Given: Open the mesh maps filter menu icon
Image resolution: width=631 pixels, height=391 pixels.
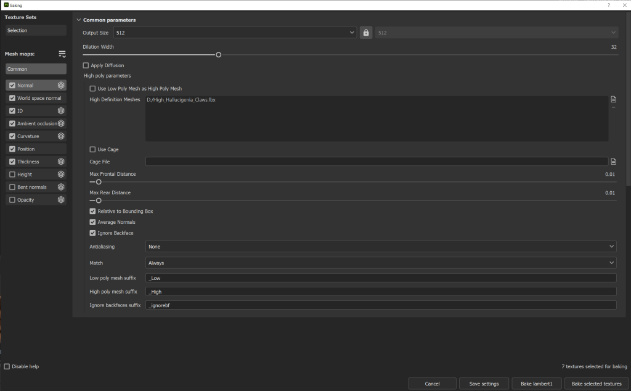Looking at the screenshot, I should click(x=62, y=54).
